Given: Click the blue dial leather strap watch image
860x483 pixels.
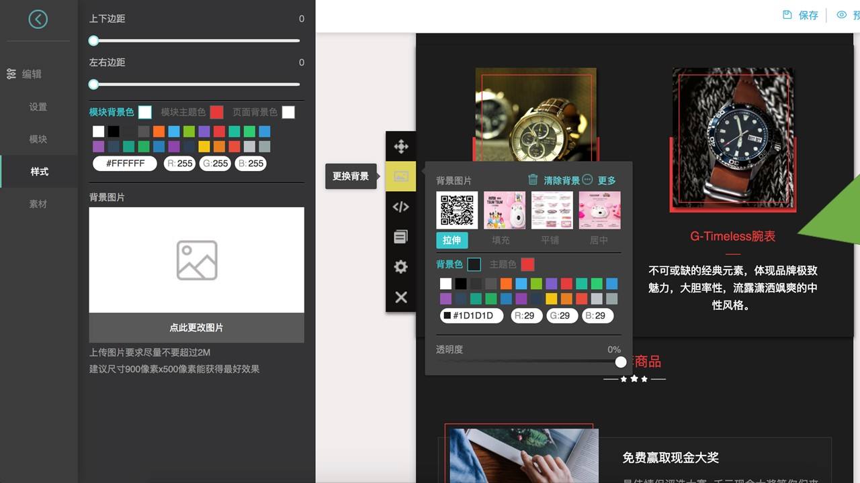Looking at the screenshot, I should click(733, 138).
